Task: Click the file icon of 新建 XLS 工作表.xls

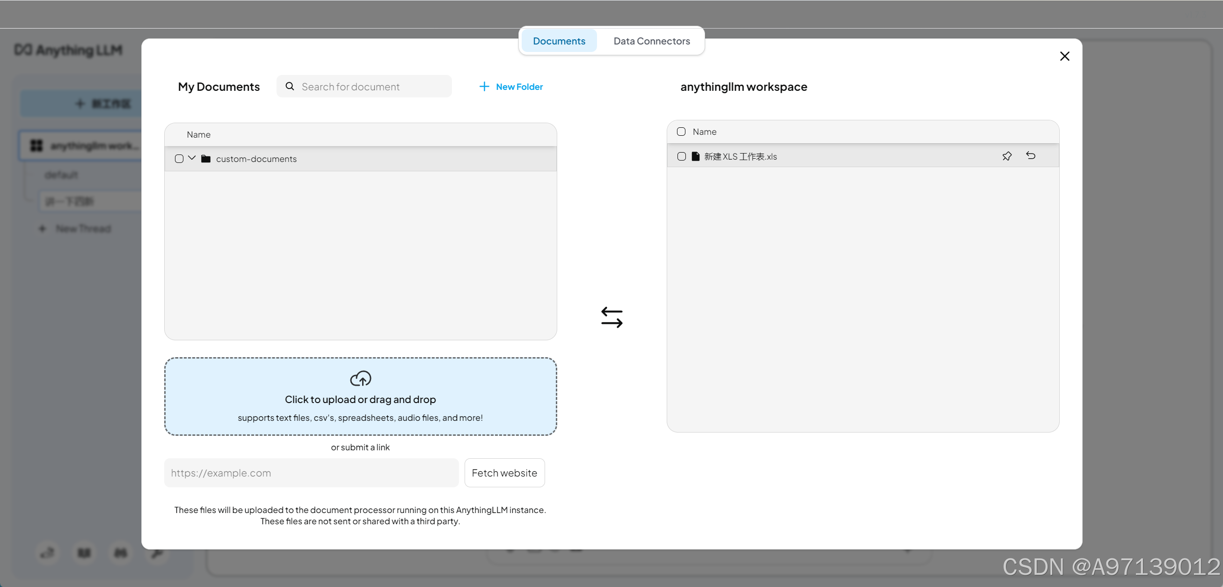Action: point(696,156)
